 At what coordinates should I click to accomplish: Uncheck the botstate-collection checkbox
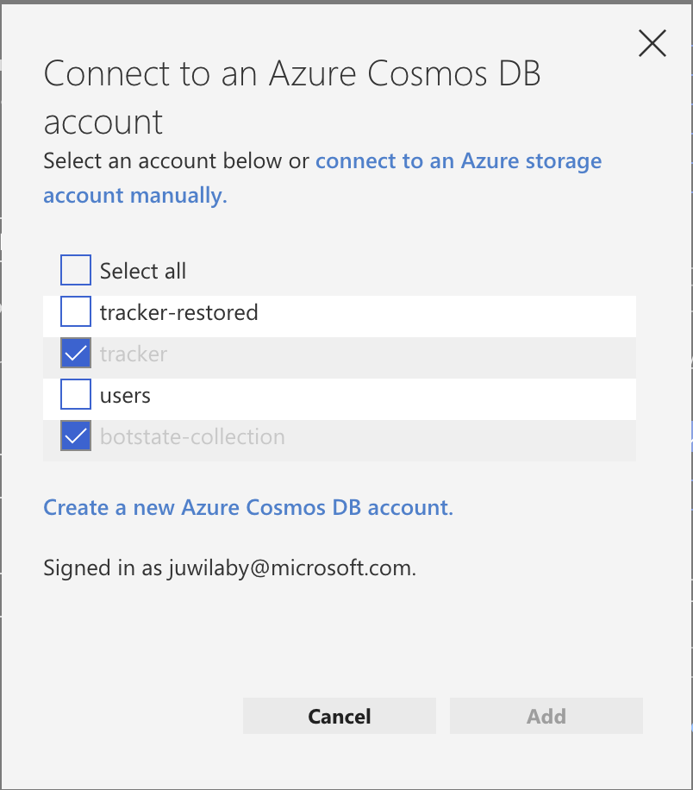click(x=76, y=437)
